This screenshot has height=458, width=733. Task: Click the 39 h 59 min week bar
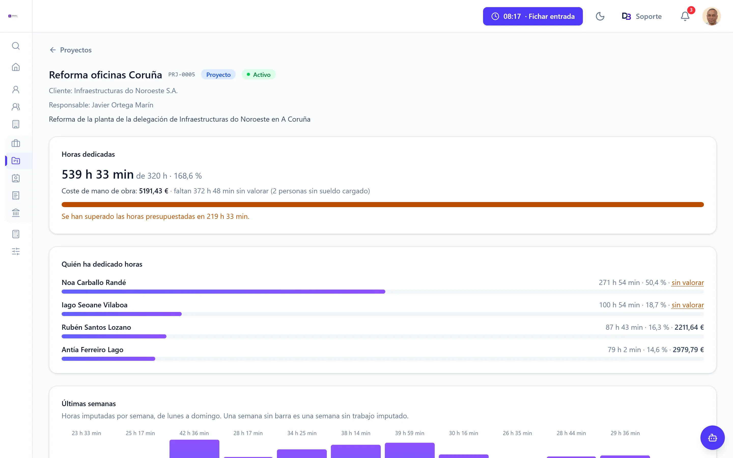pyautogui.click(x=410, y=450)
